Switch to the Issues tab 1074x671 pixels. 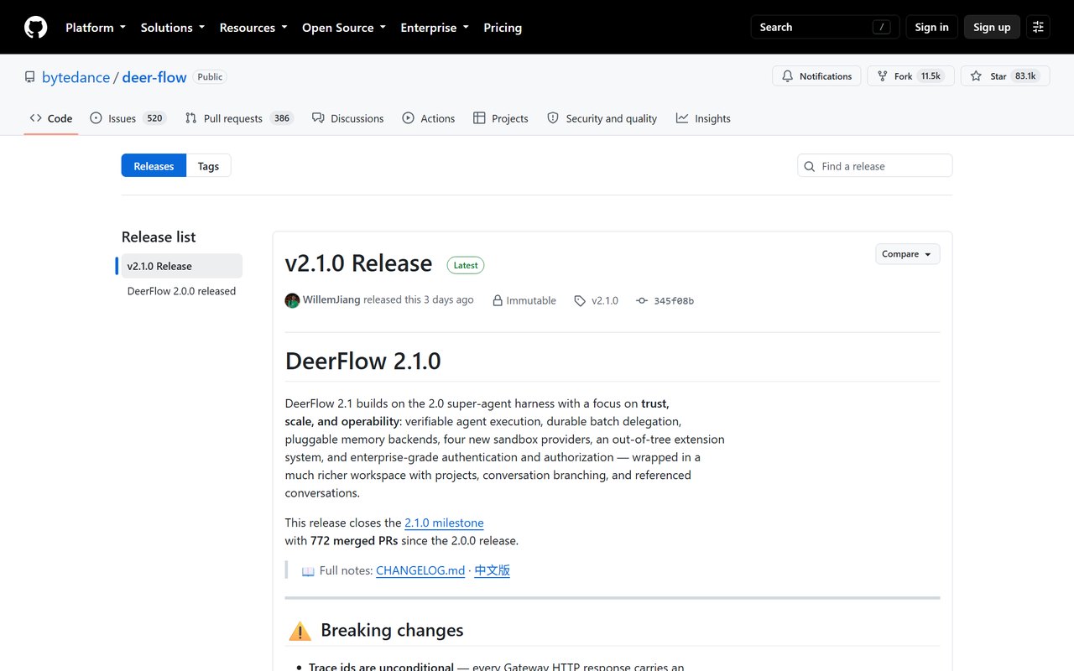(x=128, y=118)
